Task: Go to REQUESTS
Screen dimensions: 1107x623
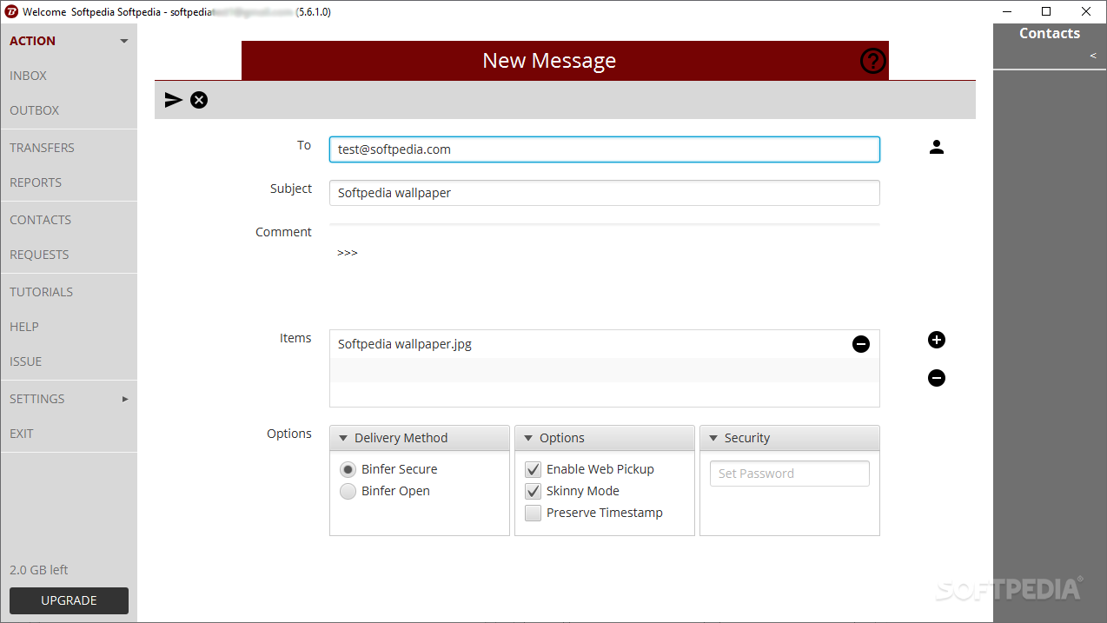Action: pyautogui.click(x=39, y=255)
